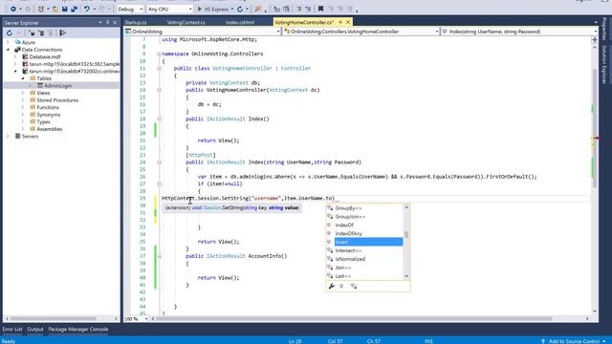The width and height of the screenshot is (612, 344).
Task: Collapse the AccountInfo method outline
Action: (x=159, y=256)
